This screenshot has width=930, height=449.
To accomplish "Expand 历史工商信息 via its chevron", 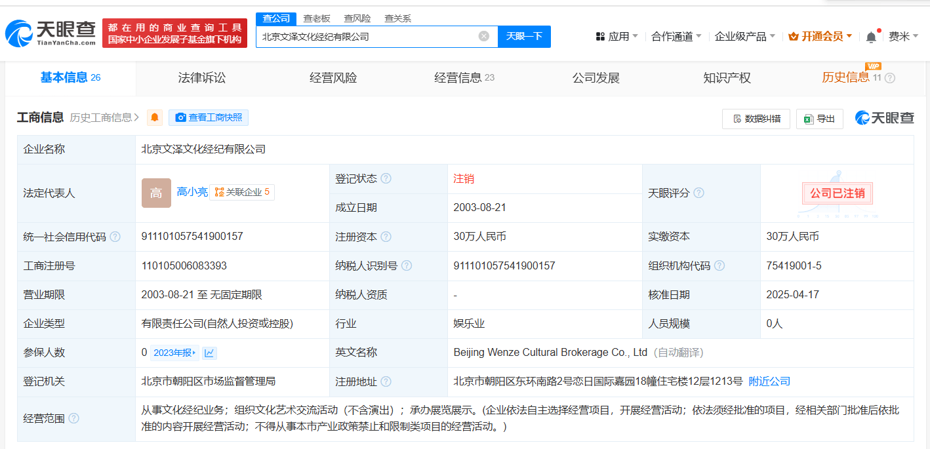I will tap(136, 117).
